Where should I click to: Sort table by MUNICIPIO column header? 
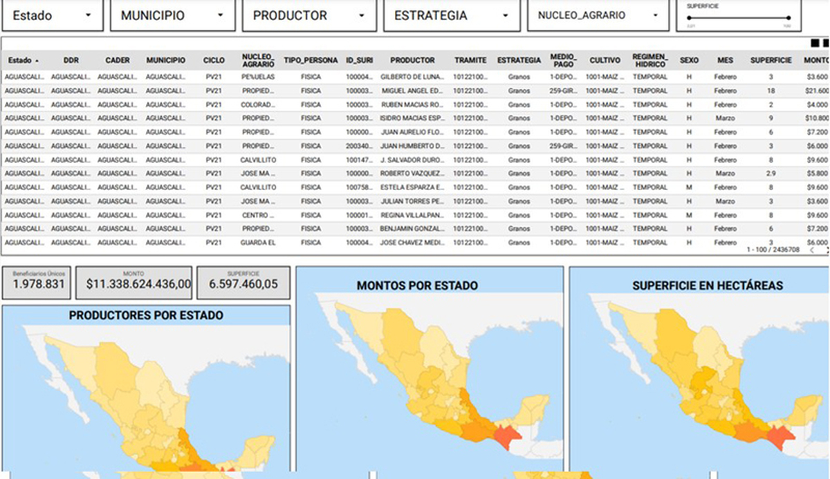(x=165, y=61)
